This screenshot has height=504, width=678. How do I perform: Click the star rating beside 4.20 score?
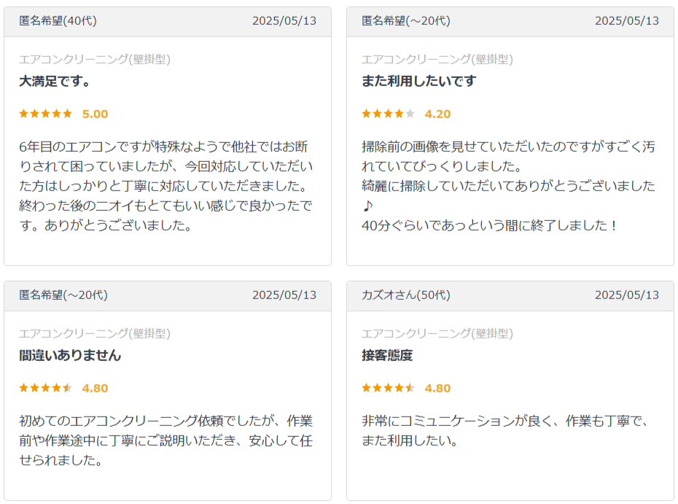(x=388, y=114)
